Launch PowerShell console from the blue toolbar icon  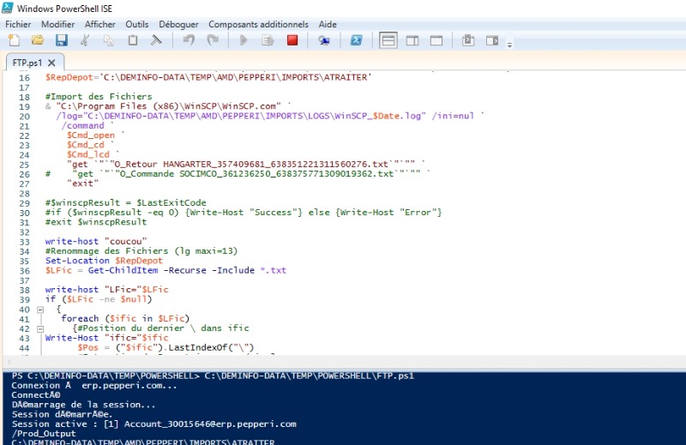[x=354, y=40]
